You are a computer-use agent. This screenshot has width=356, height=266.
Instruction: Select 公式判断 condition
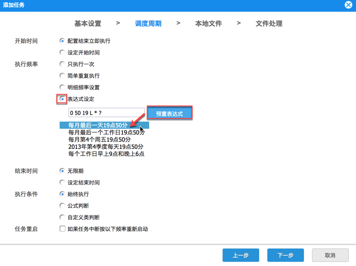point(62,206)
